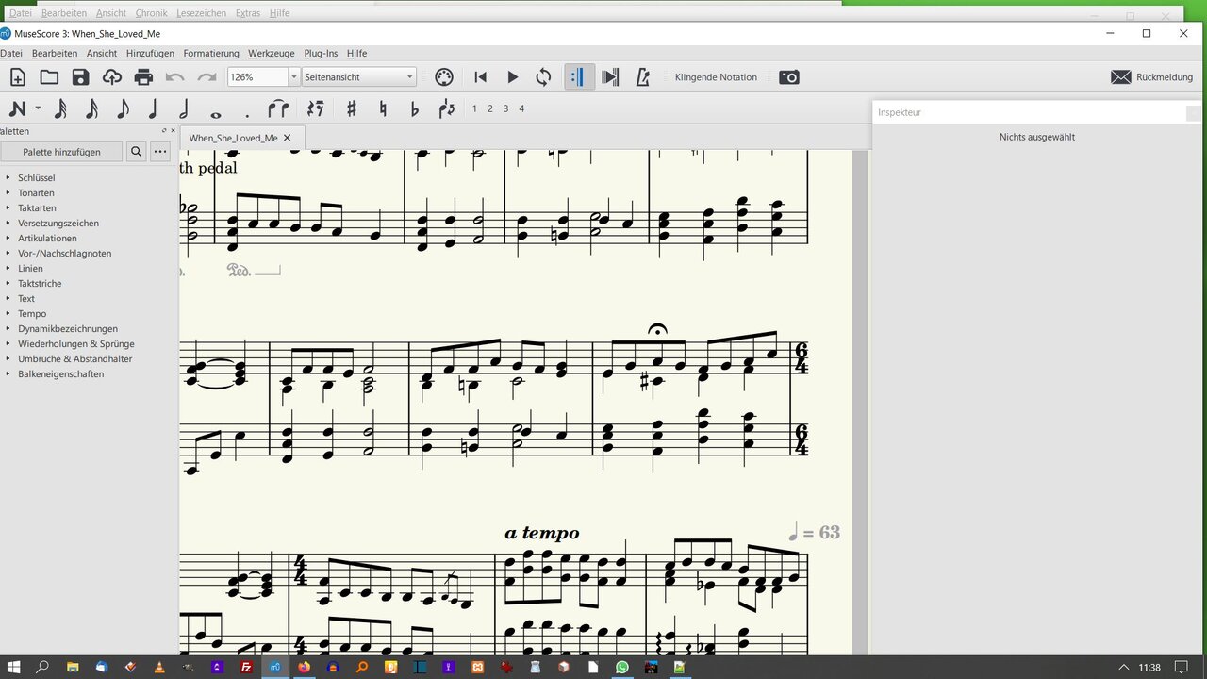Toggle loop playback
Screen dimensions: 1207x679
click(x=543, y=77)
